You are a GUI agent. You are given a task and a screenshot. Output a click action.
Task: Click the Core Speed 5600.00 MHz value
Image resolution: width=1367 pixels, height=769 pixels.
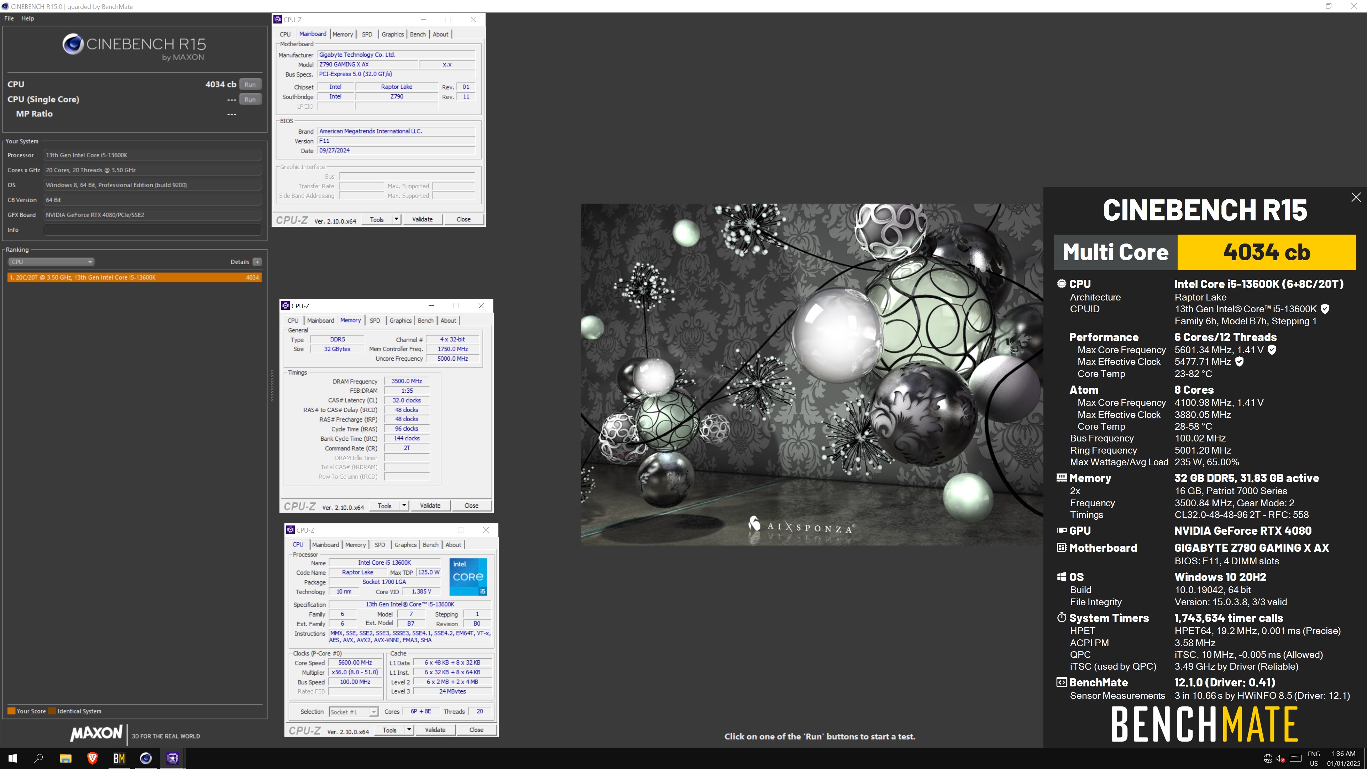[x=355, y=663]
